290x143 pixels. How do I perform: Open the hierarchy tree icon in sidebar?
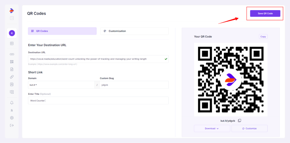(x=12, y=92)
